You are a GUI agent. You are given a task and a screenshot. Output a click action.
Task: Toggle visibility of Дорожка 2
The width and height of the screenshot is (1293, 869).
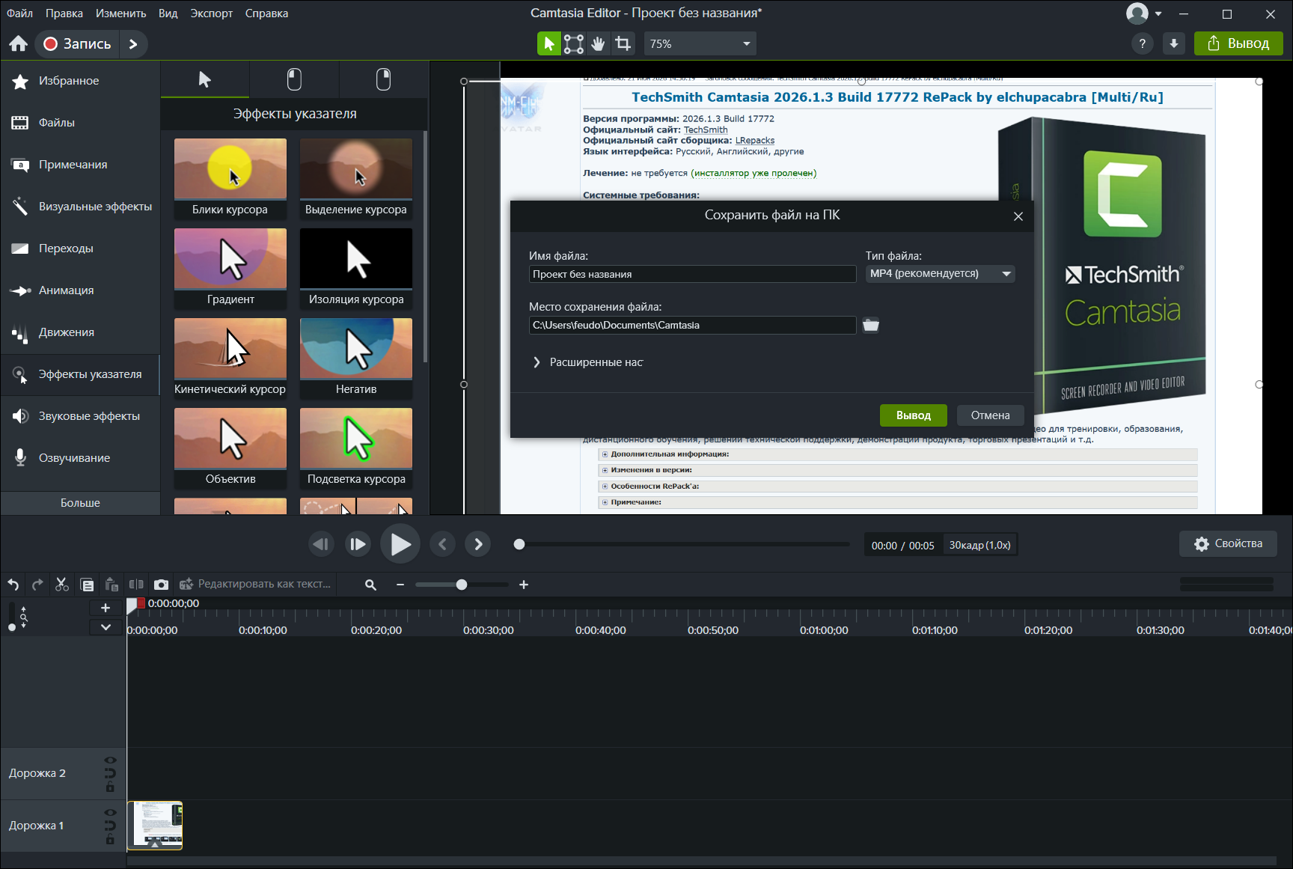click(110, 760)
